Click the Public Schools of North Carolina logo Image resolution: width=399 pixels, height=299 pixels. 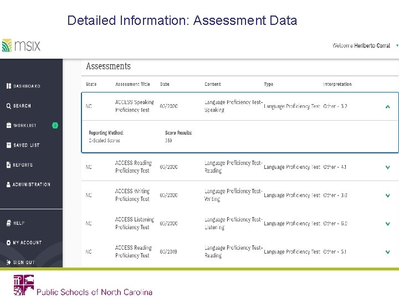83,286
